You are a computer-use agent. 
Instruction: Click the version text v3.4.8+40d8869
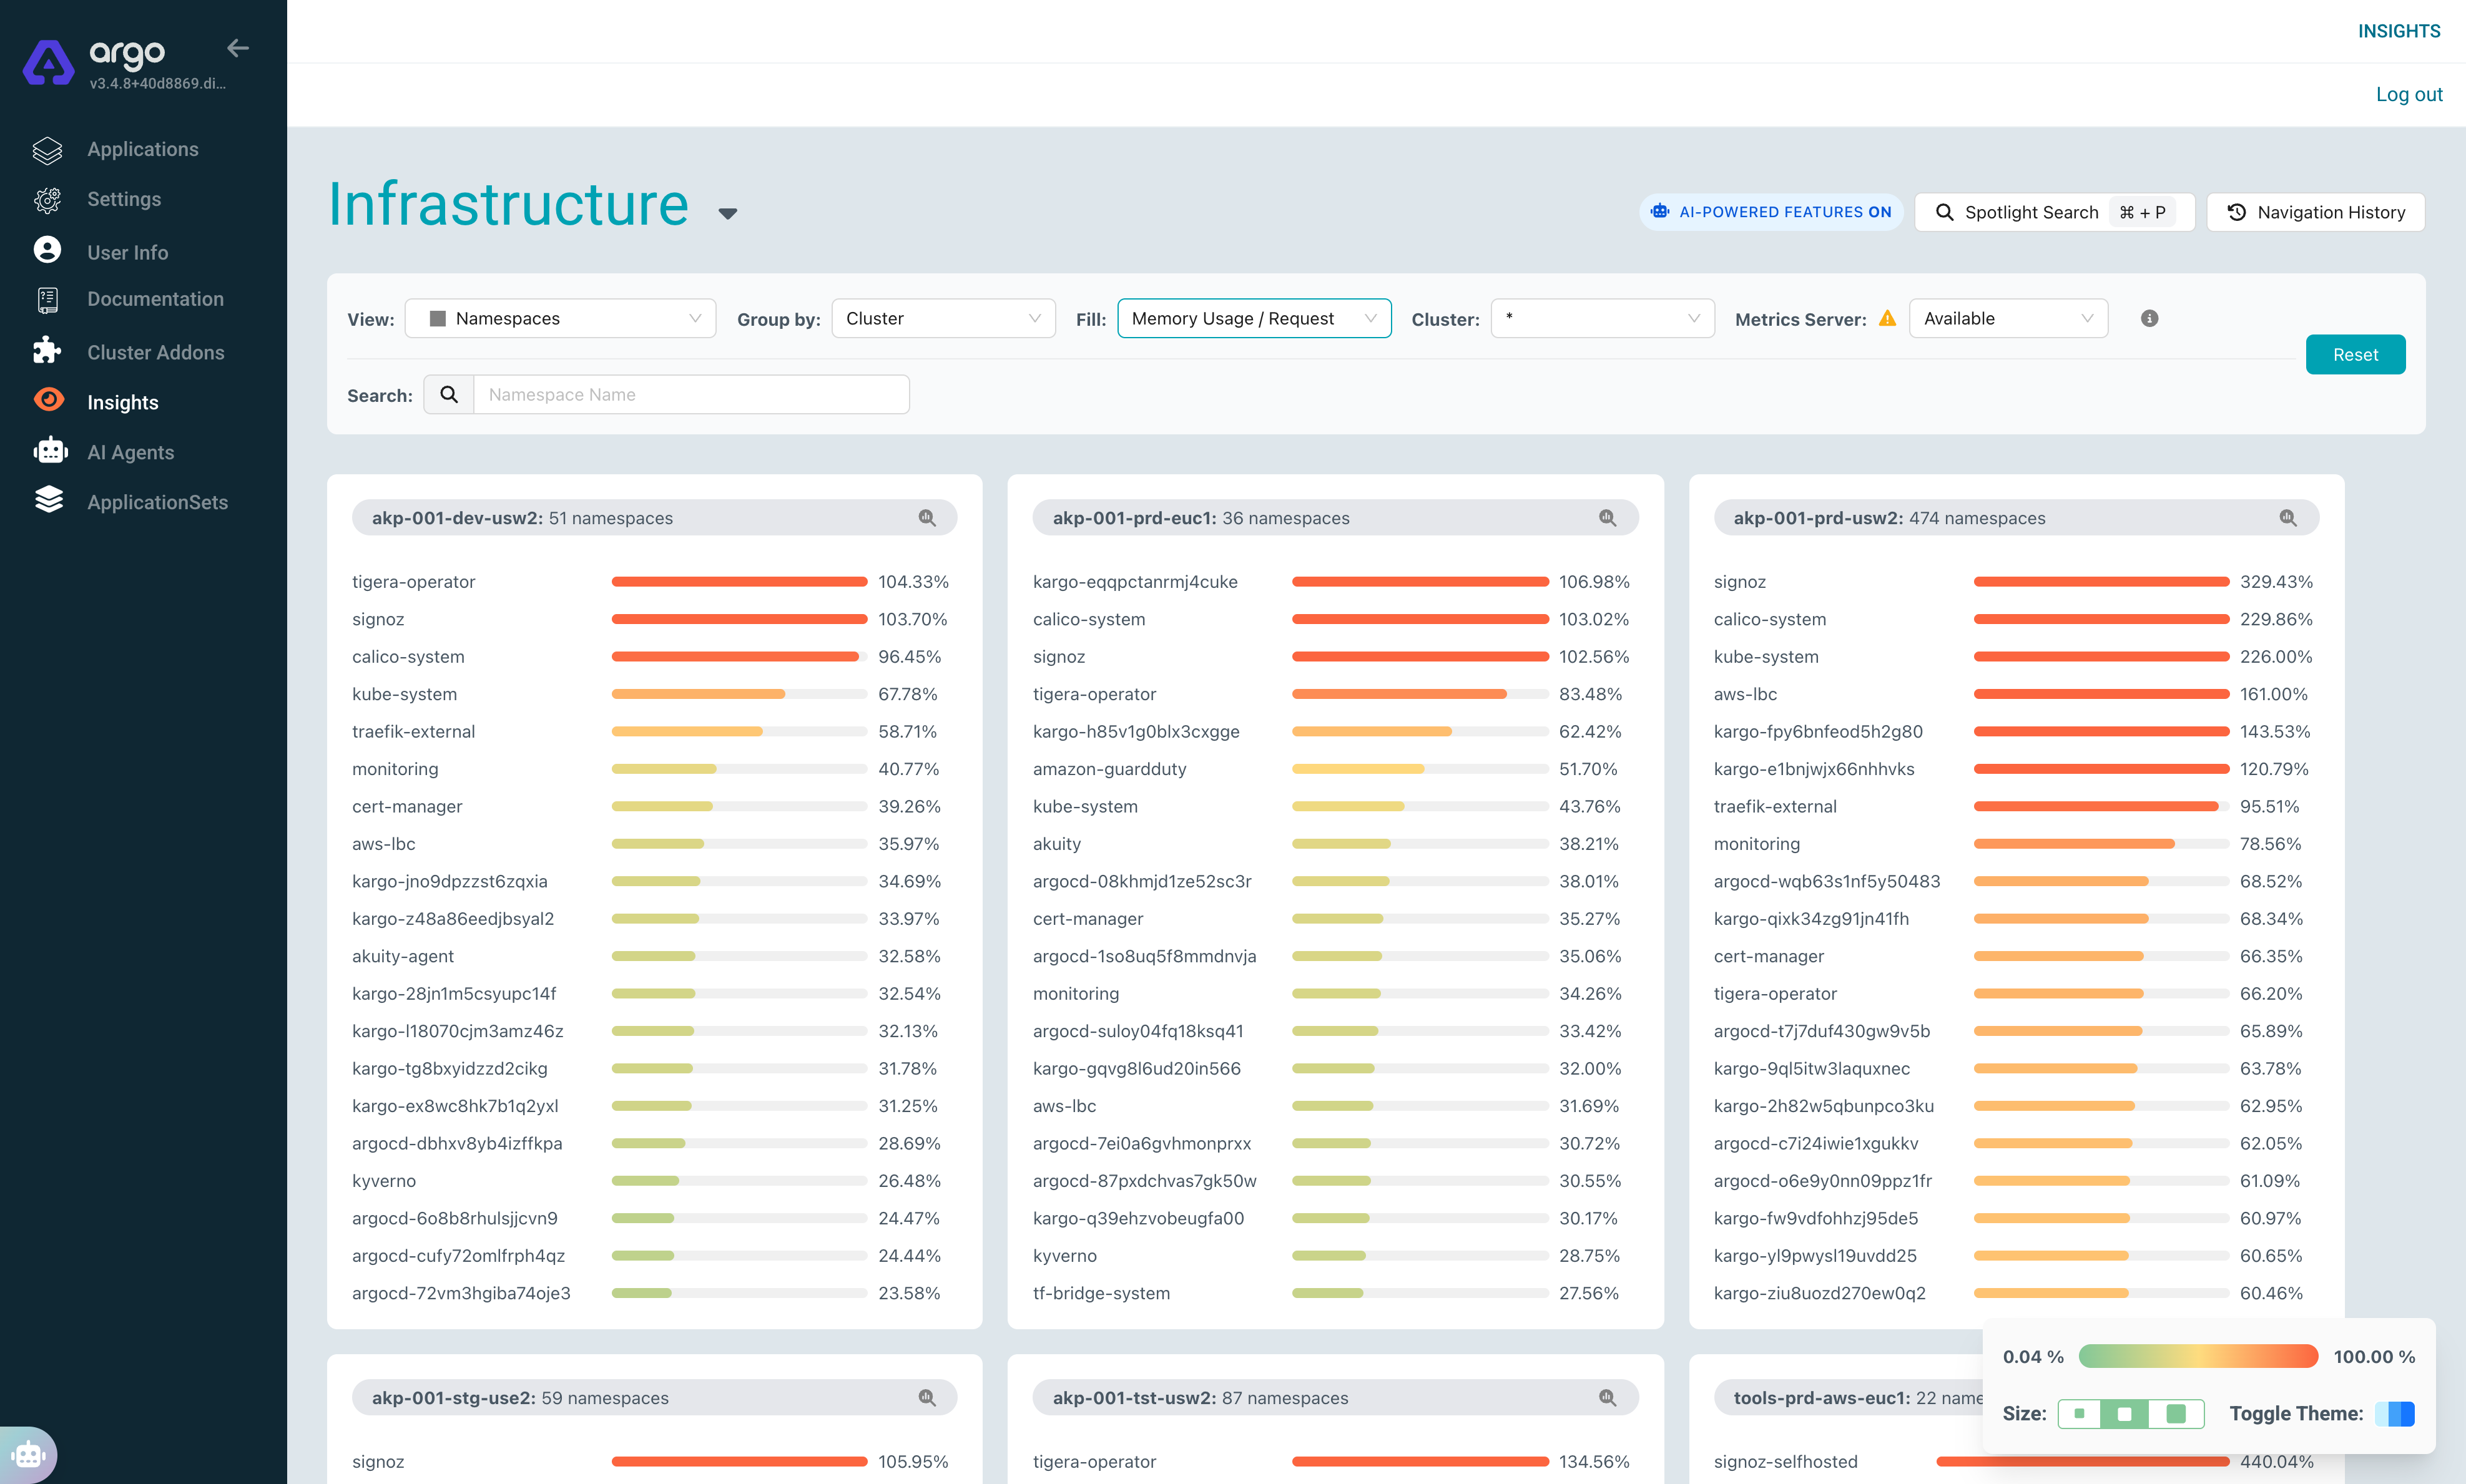coord(158,84)
